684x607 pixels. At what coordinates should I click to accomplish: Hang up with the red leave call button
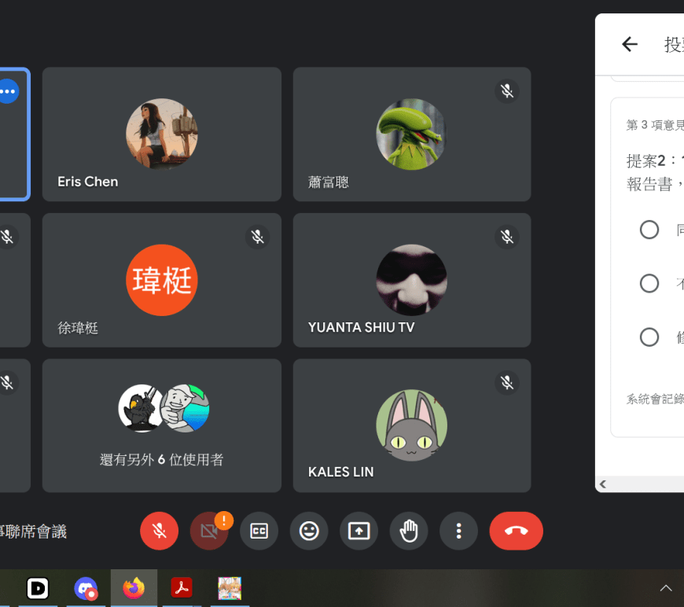tap(516, 532)
